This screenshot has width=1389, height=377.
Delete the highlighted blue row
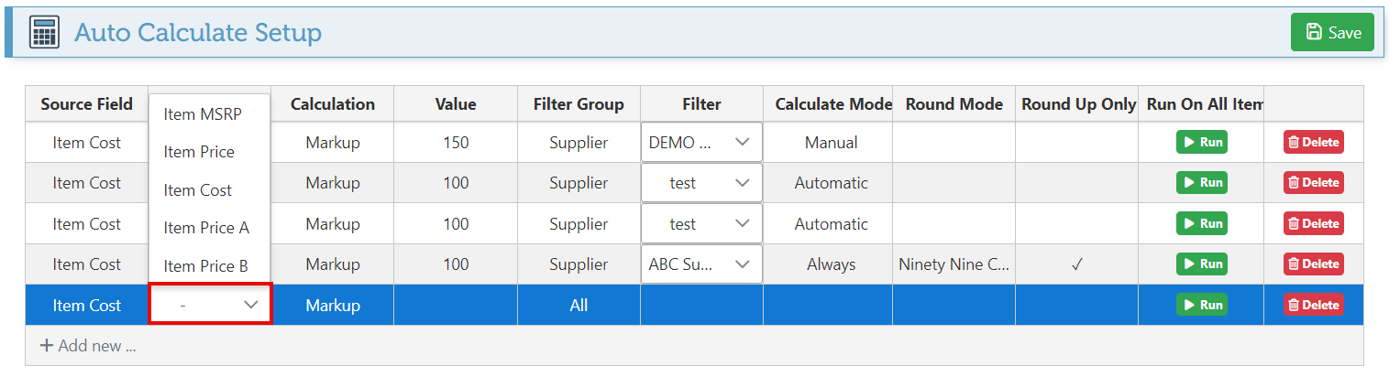tap(1313, 305)
